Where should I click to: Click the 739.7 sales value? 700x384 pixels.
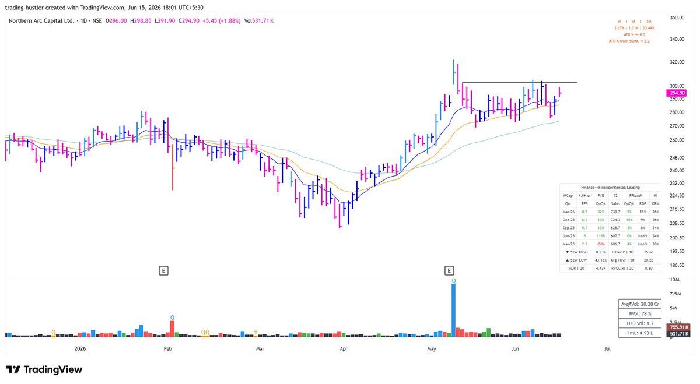click(615, 212)
